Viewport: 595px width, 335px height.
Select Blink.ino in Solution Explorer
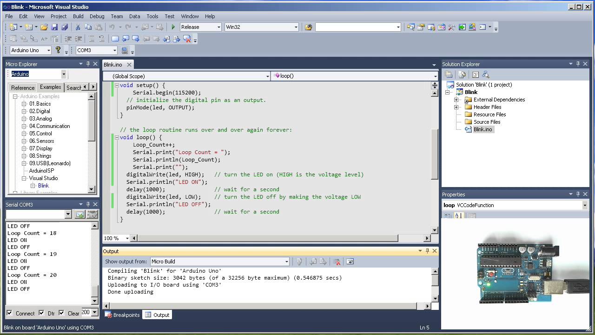click(x=483, y=129)
